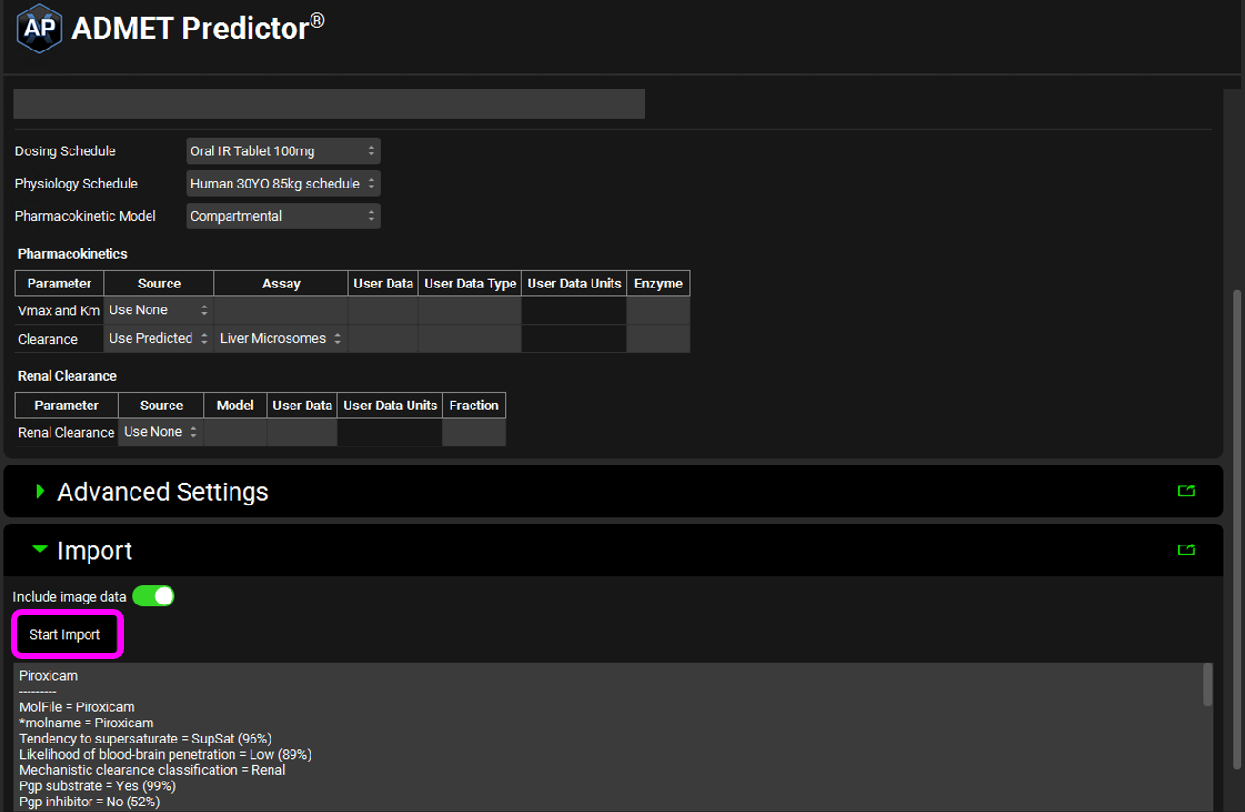This screenshot has width=1245, height=812.
Task: Open Renal Clearance source dropdown
Action: click(x=160, y=432)
